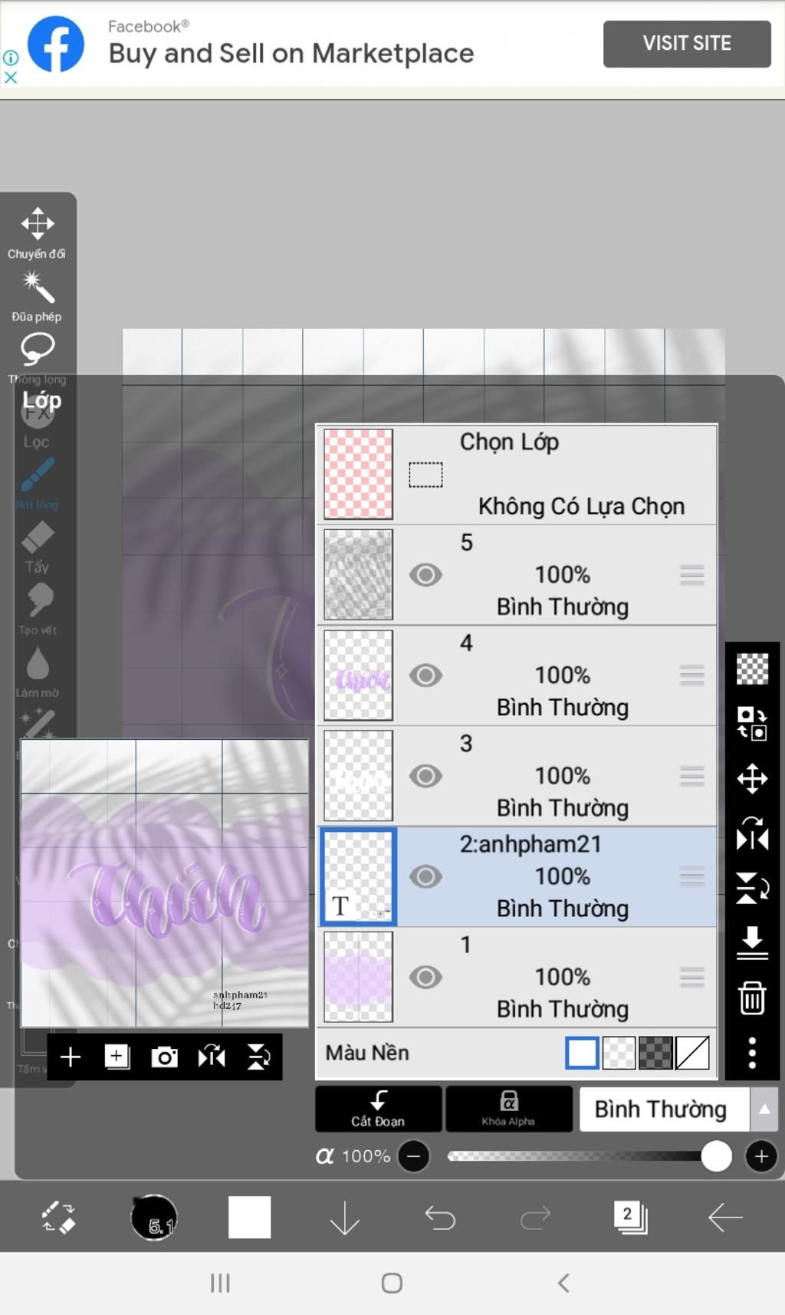Tap the VISIT SITE ad button
This screenshot has height=1315, width=785.
pyautogui.click(x=687, y=44)
